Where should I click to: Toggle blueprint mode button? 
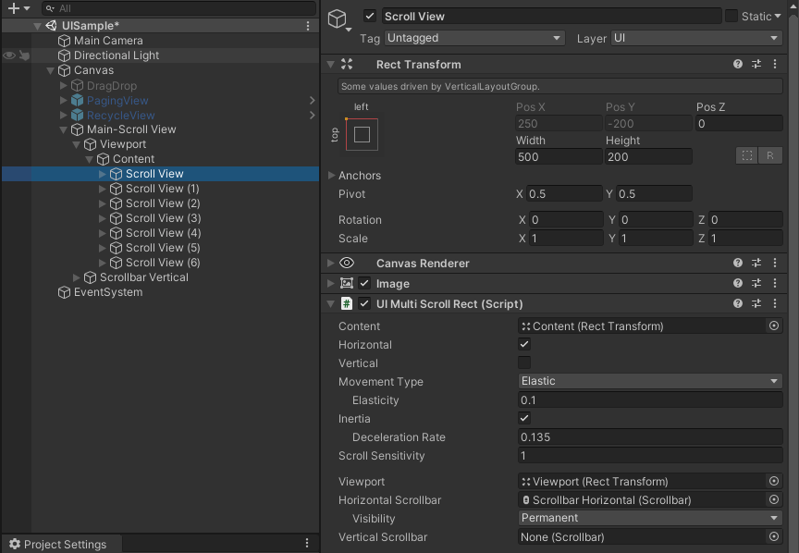747,155
